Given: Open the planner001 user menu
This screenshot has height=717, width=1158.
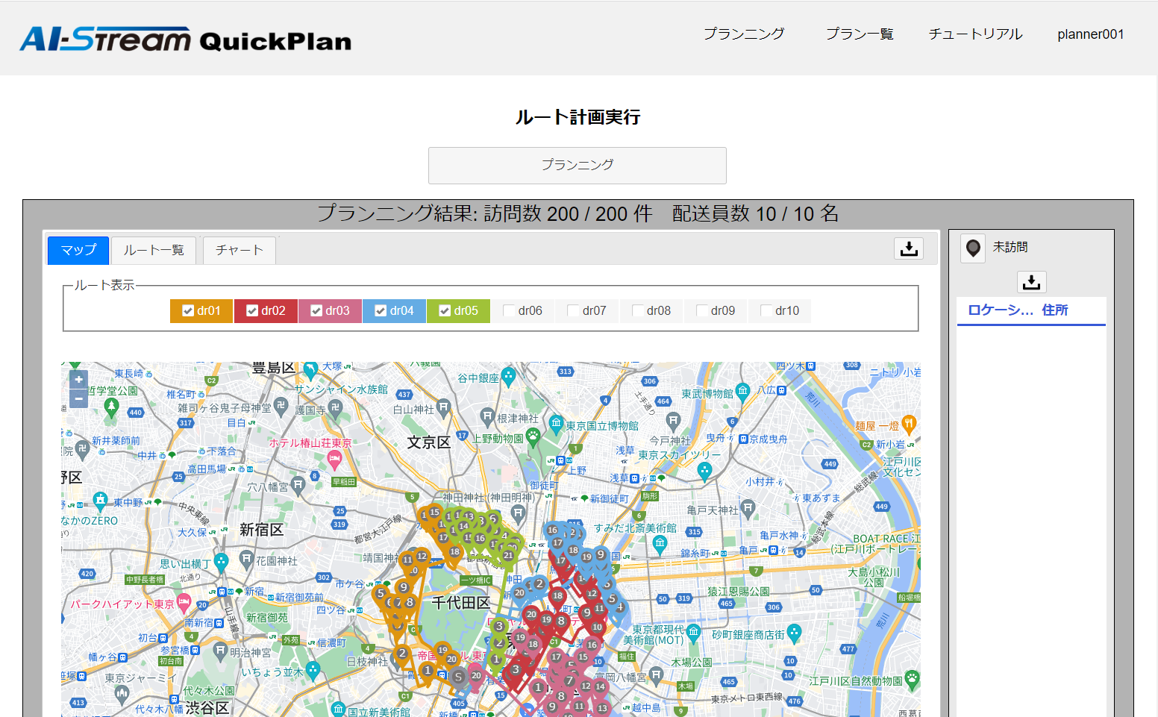Looking at the screenshot, I should pos(1090,34).
